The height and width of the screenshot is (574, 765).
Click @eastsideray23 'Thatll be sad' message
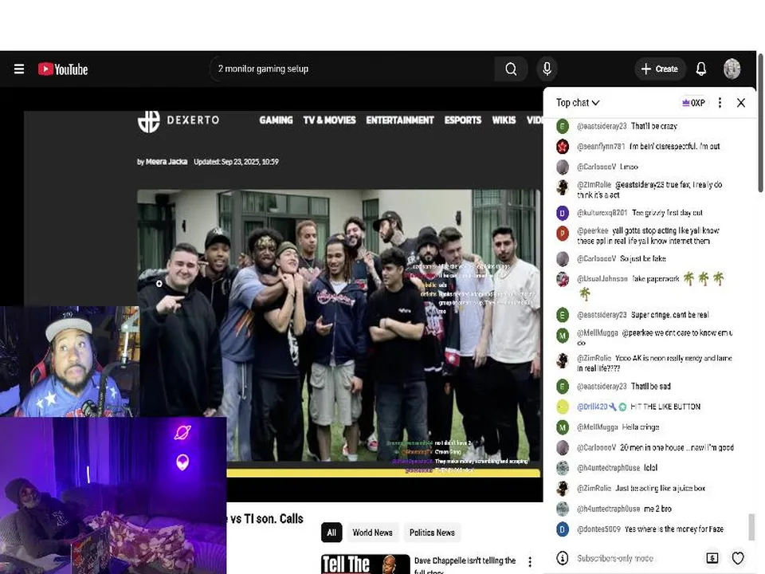coord(650,386)
